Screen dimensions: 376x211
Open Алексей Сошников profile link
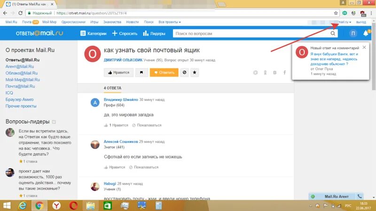tap(121, 142)
